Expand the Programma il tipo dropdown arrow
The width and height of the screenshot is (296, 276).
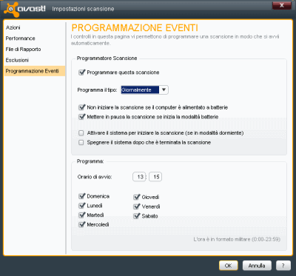(x=164, y=90)
